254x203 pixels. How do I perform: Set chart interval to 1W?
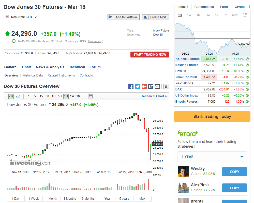tap(72, 96)
